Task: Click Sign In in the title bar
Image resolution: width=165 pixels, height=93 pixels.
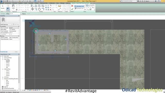Action: coord(147,1)
